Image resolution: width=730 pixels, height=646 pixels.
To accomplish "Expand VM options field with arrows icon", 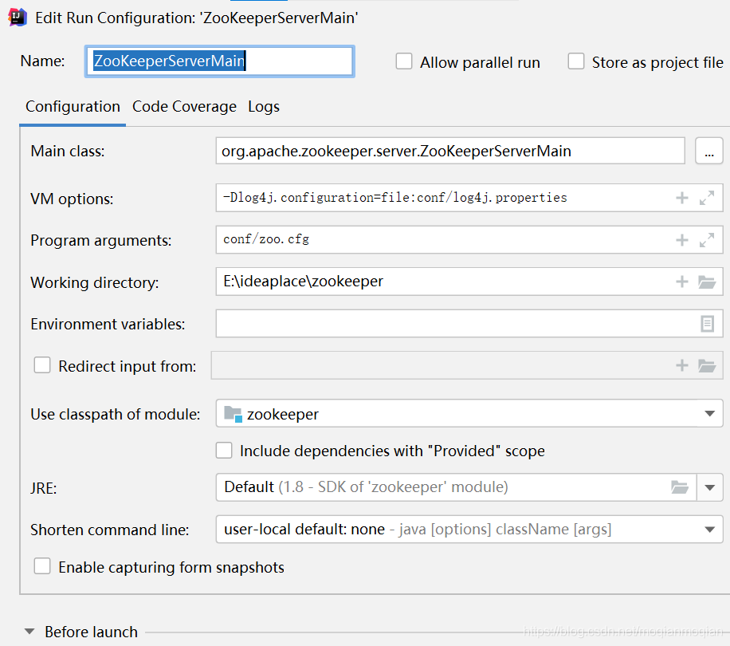I will (706, 198).
